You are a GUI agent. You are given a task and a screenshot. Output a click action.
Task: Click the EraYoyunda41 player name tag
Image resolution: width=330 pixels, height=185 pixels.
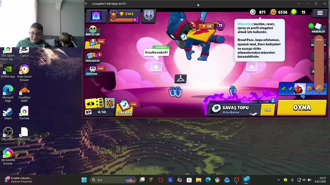[x=156, y=52]
